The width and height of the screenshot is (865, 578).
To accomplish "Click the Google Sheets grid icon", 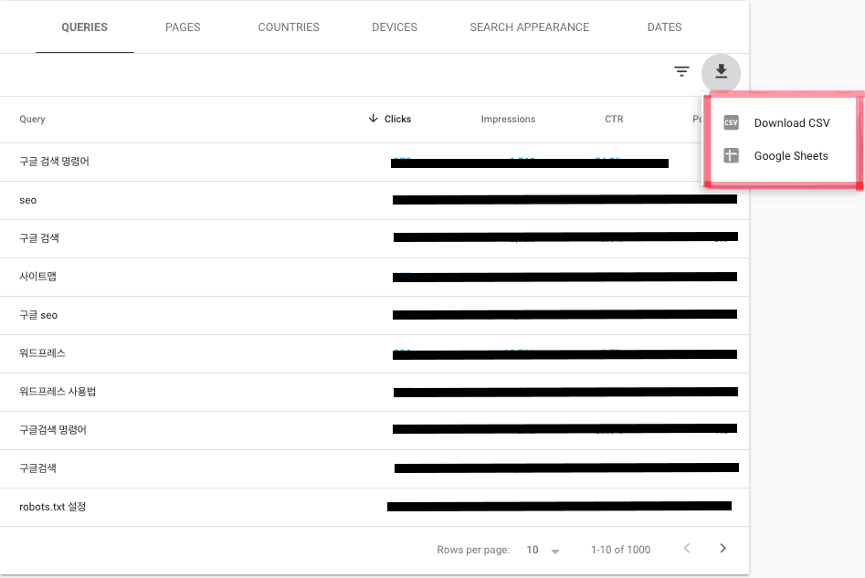I will tap(732, 155).
